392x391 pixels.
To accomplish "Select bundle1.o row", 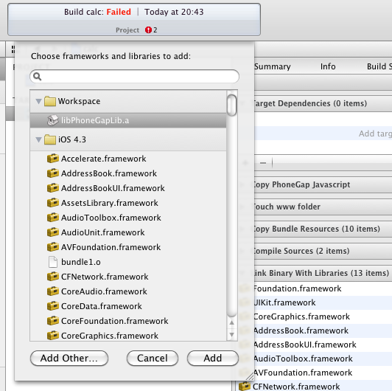I will pyautogui.click(x=128, y=262).
